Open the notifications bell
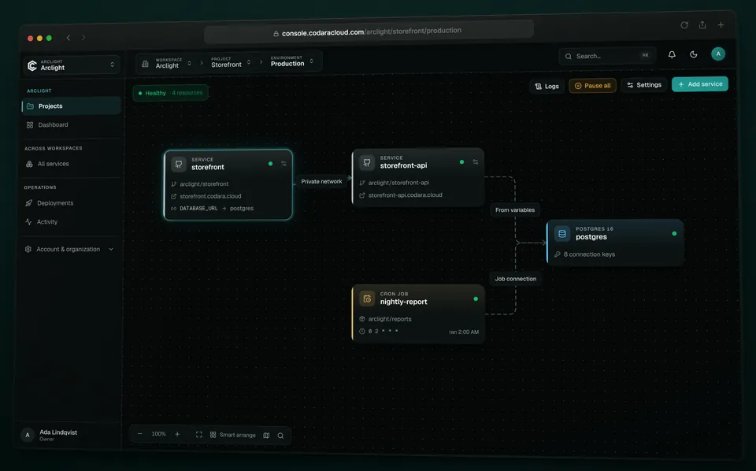This screenshot has width=756, height=471. 672,54
